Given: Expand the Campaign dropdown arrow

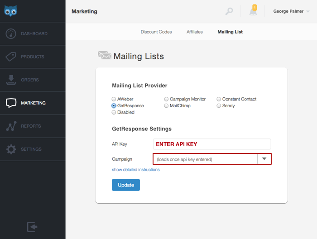Looking at the screenshot, I should (x=264, y=159).
